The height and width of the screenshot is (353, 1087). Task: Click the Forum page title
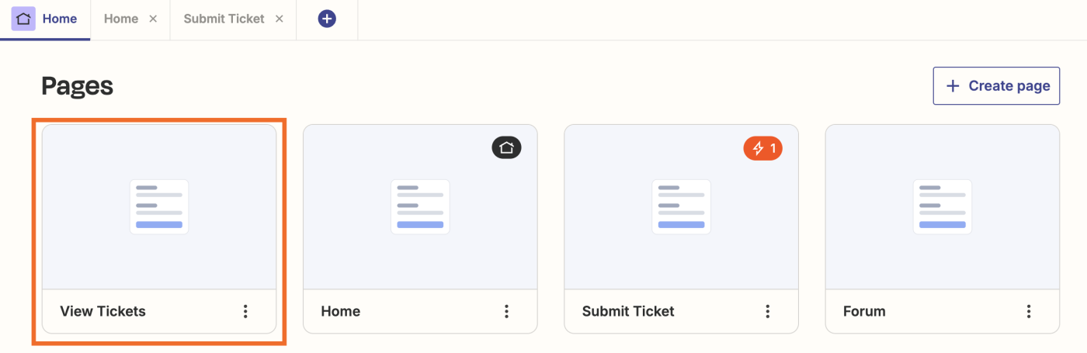coord(864,311)
